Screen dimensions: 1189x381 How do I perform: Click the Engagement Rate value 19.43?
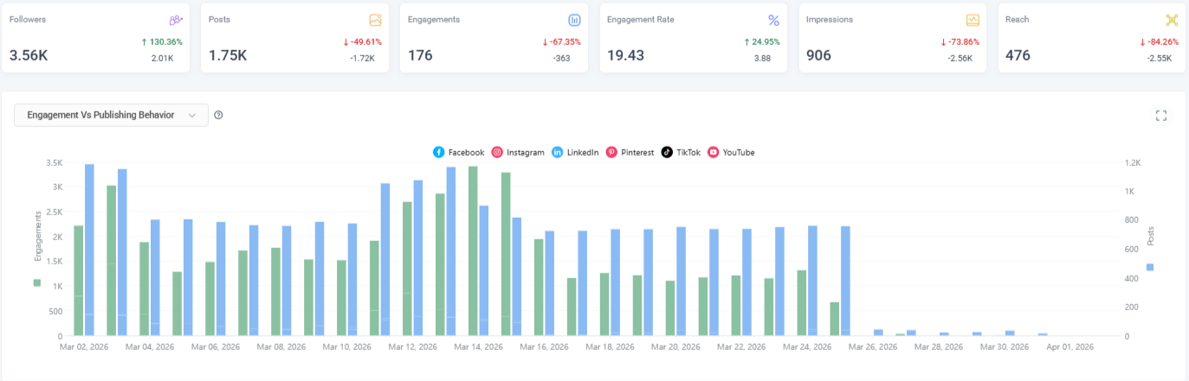625,55
